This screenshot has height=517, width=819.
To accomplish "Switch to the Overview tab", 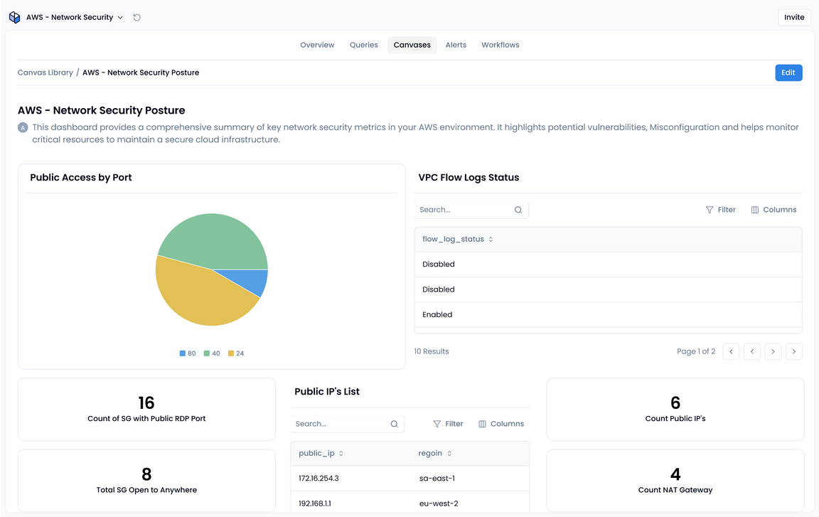I will (x=317, y=45).
